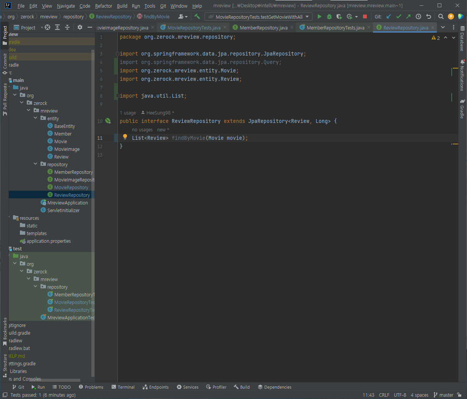The width and height of the screenshot is (467, 399).
Task: Close the ReviewRepository.java tab
Action: point(433,28)
